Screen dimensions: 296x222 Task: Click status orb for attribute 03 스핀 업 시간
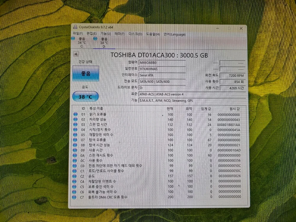pos(75,124)
